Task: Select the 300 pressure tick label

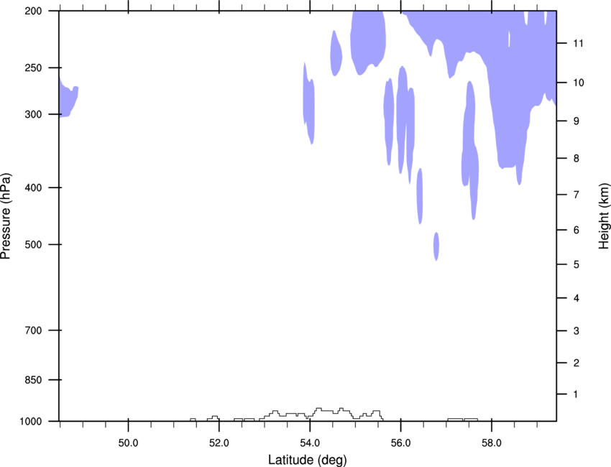Action: click(x=33, y=114)
